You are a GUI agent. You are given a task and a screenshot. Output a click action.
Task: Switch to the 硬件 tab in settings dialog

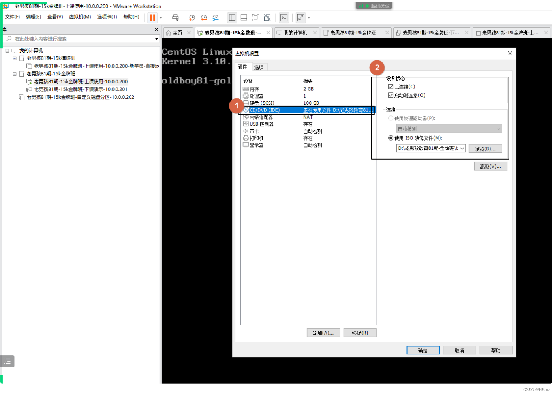pos(242,67)
